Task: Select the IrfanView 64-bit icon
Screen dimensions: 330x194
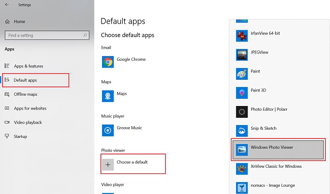Action: tap(242, 36)
